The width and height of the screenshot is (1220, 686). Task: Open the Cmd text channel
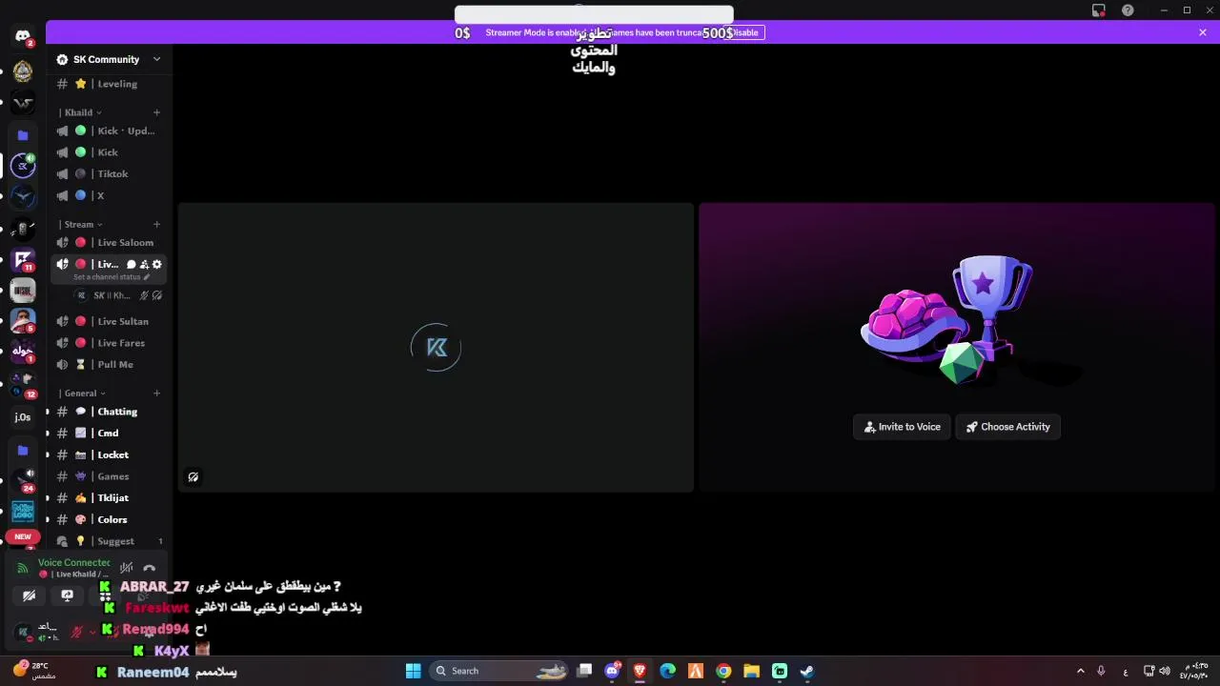click(x=108, y=434)
